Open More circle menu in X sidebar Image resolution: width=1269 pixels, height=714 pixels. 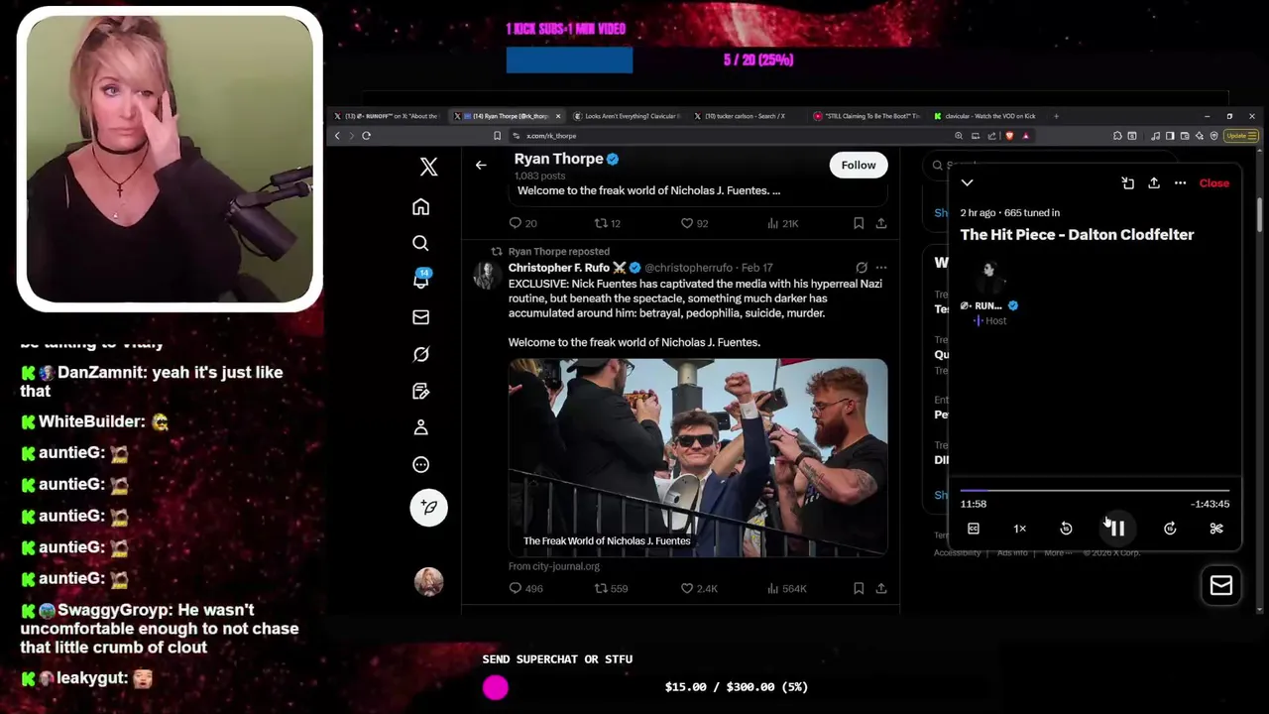click(x=420, y=464)
